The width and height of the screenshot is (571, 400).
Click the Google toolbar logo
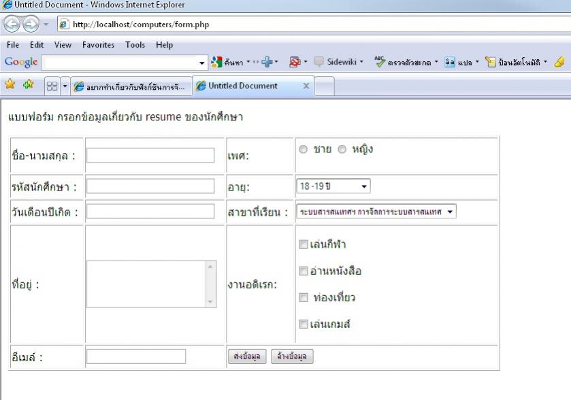[x=21, y=62]
